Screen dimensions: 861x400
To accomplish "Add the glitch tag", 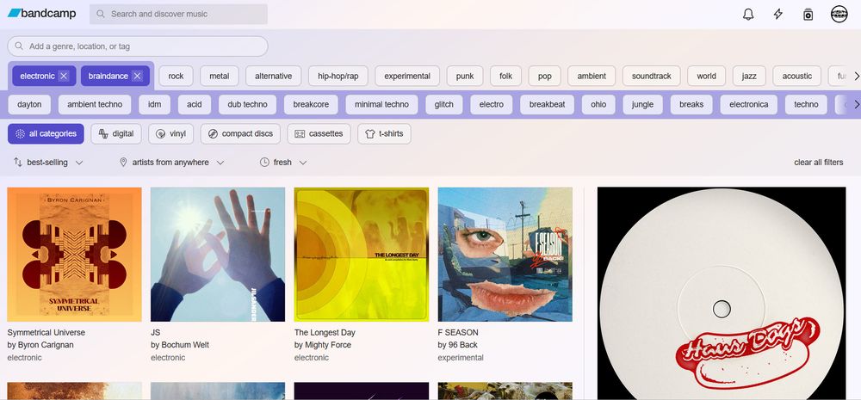I will click(x=443, y=104).
